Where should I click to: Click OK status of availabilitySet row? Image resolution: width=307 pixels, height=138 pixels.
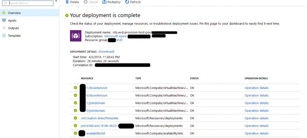tap(192, 133)
